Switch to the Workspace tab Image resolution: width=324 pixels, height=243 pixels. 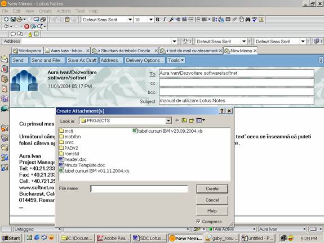pos(27,51)
